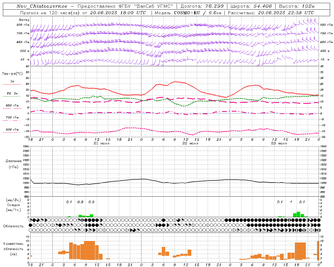Click the 0.8 three-hour precipitation value
334x267 pixels.
tap(80, 202)
